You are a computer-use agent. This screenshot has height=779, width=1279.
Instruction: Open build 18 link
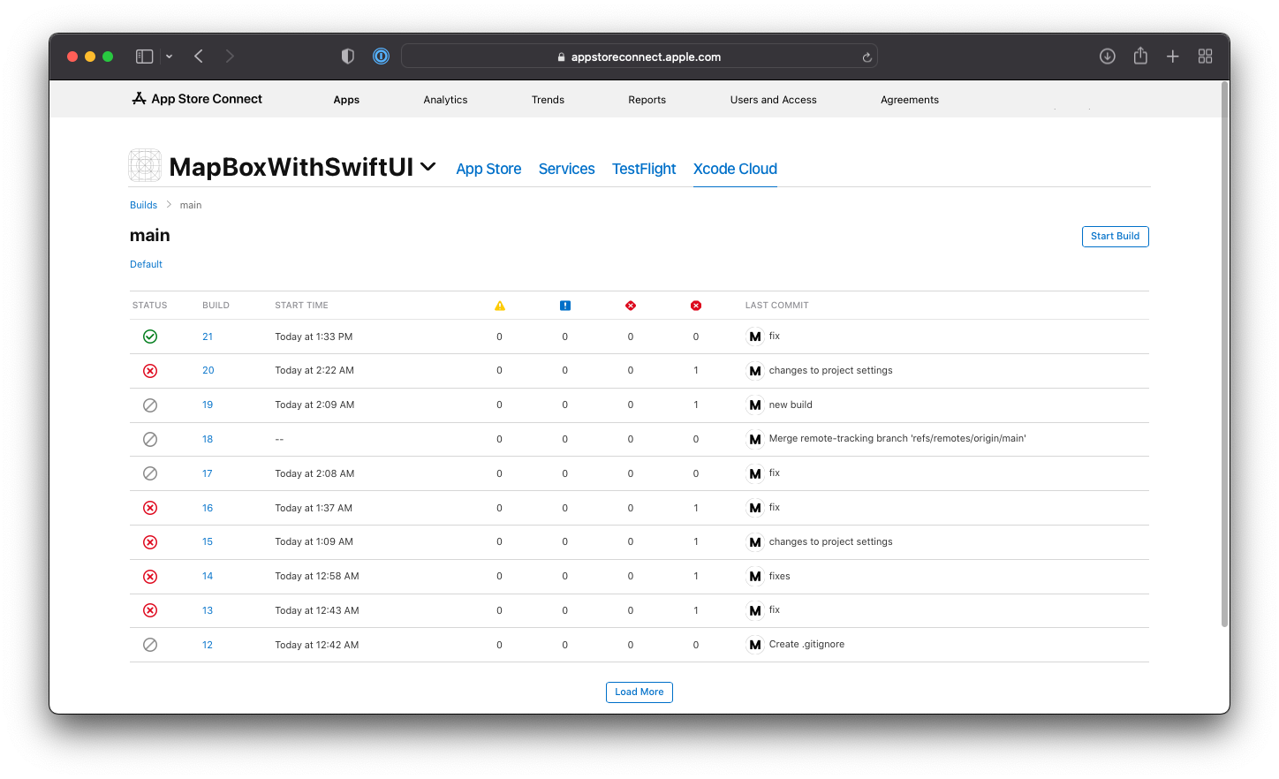208,439
